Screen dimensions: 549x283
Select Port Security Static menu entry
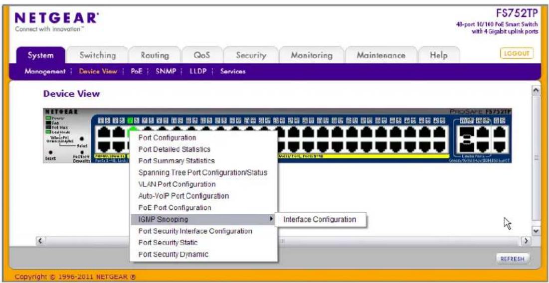pyautogui.click(x=204, y=243)
